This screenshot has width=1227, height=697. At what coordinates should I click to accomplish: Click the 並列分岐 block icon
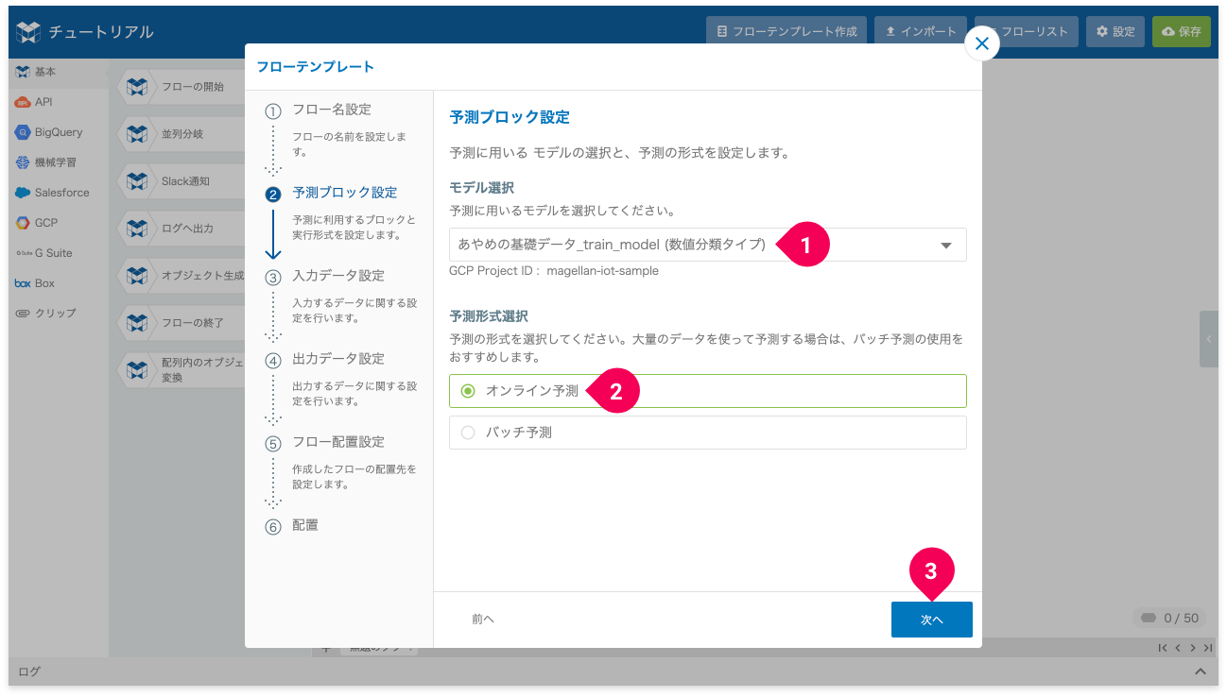click(137, 134)
